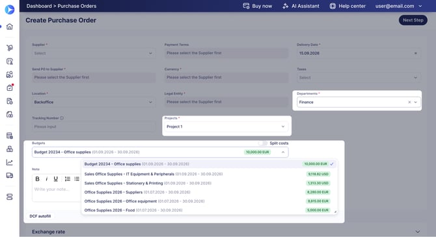
Task: Open the user@email.com account menu
Action: (398, 6)
